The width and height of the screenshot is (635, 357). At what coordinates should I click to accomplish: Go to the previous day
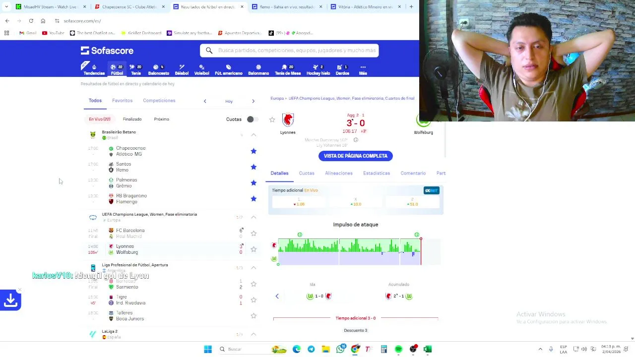(x=205, y=101)
